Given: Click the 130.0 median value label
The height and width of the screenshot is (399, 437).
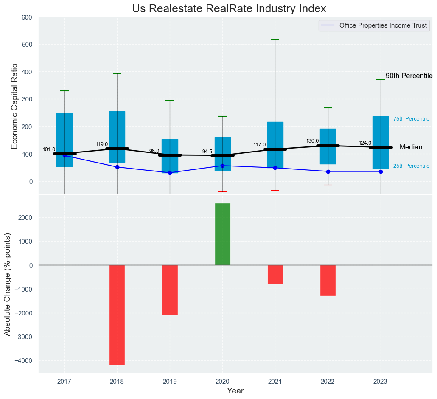Looking at the screenshot, I should pyautogui.click(x=312, y=141).
